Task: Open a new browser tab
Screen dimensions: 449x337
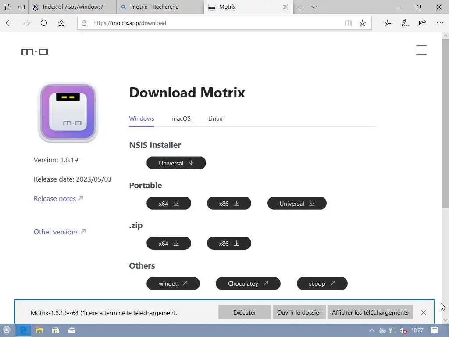Action: [x=300, y=7]
